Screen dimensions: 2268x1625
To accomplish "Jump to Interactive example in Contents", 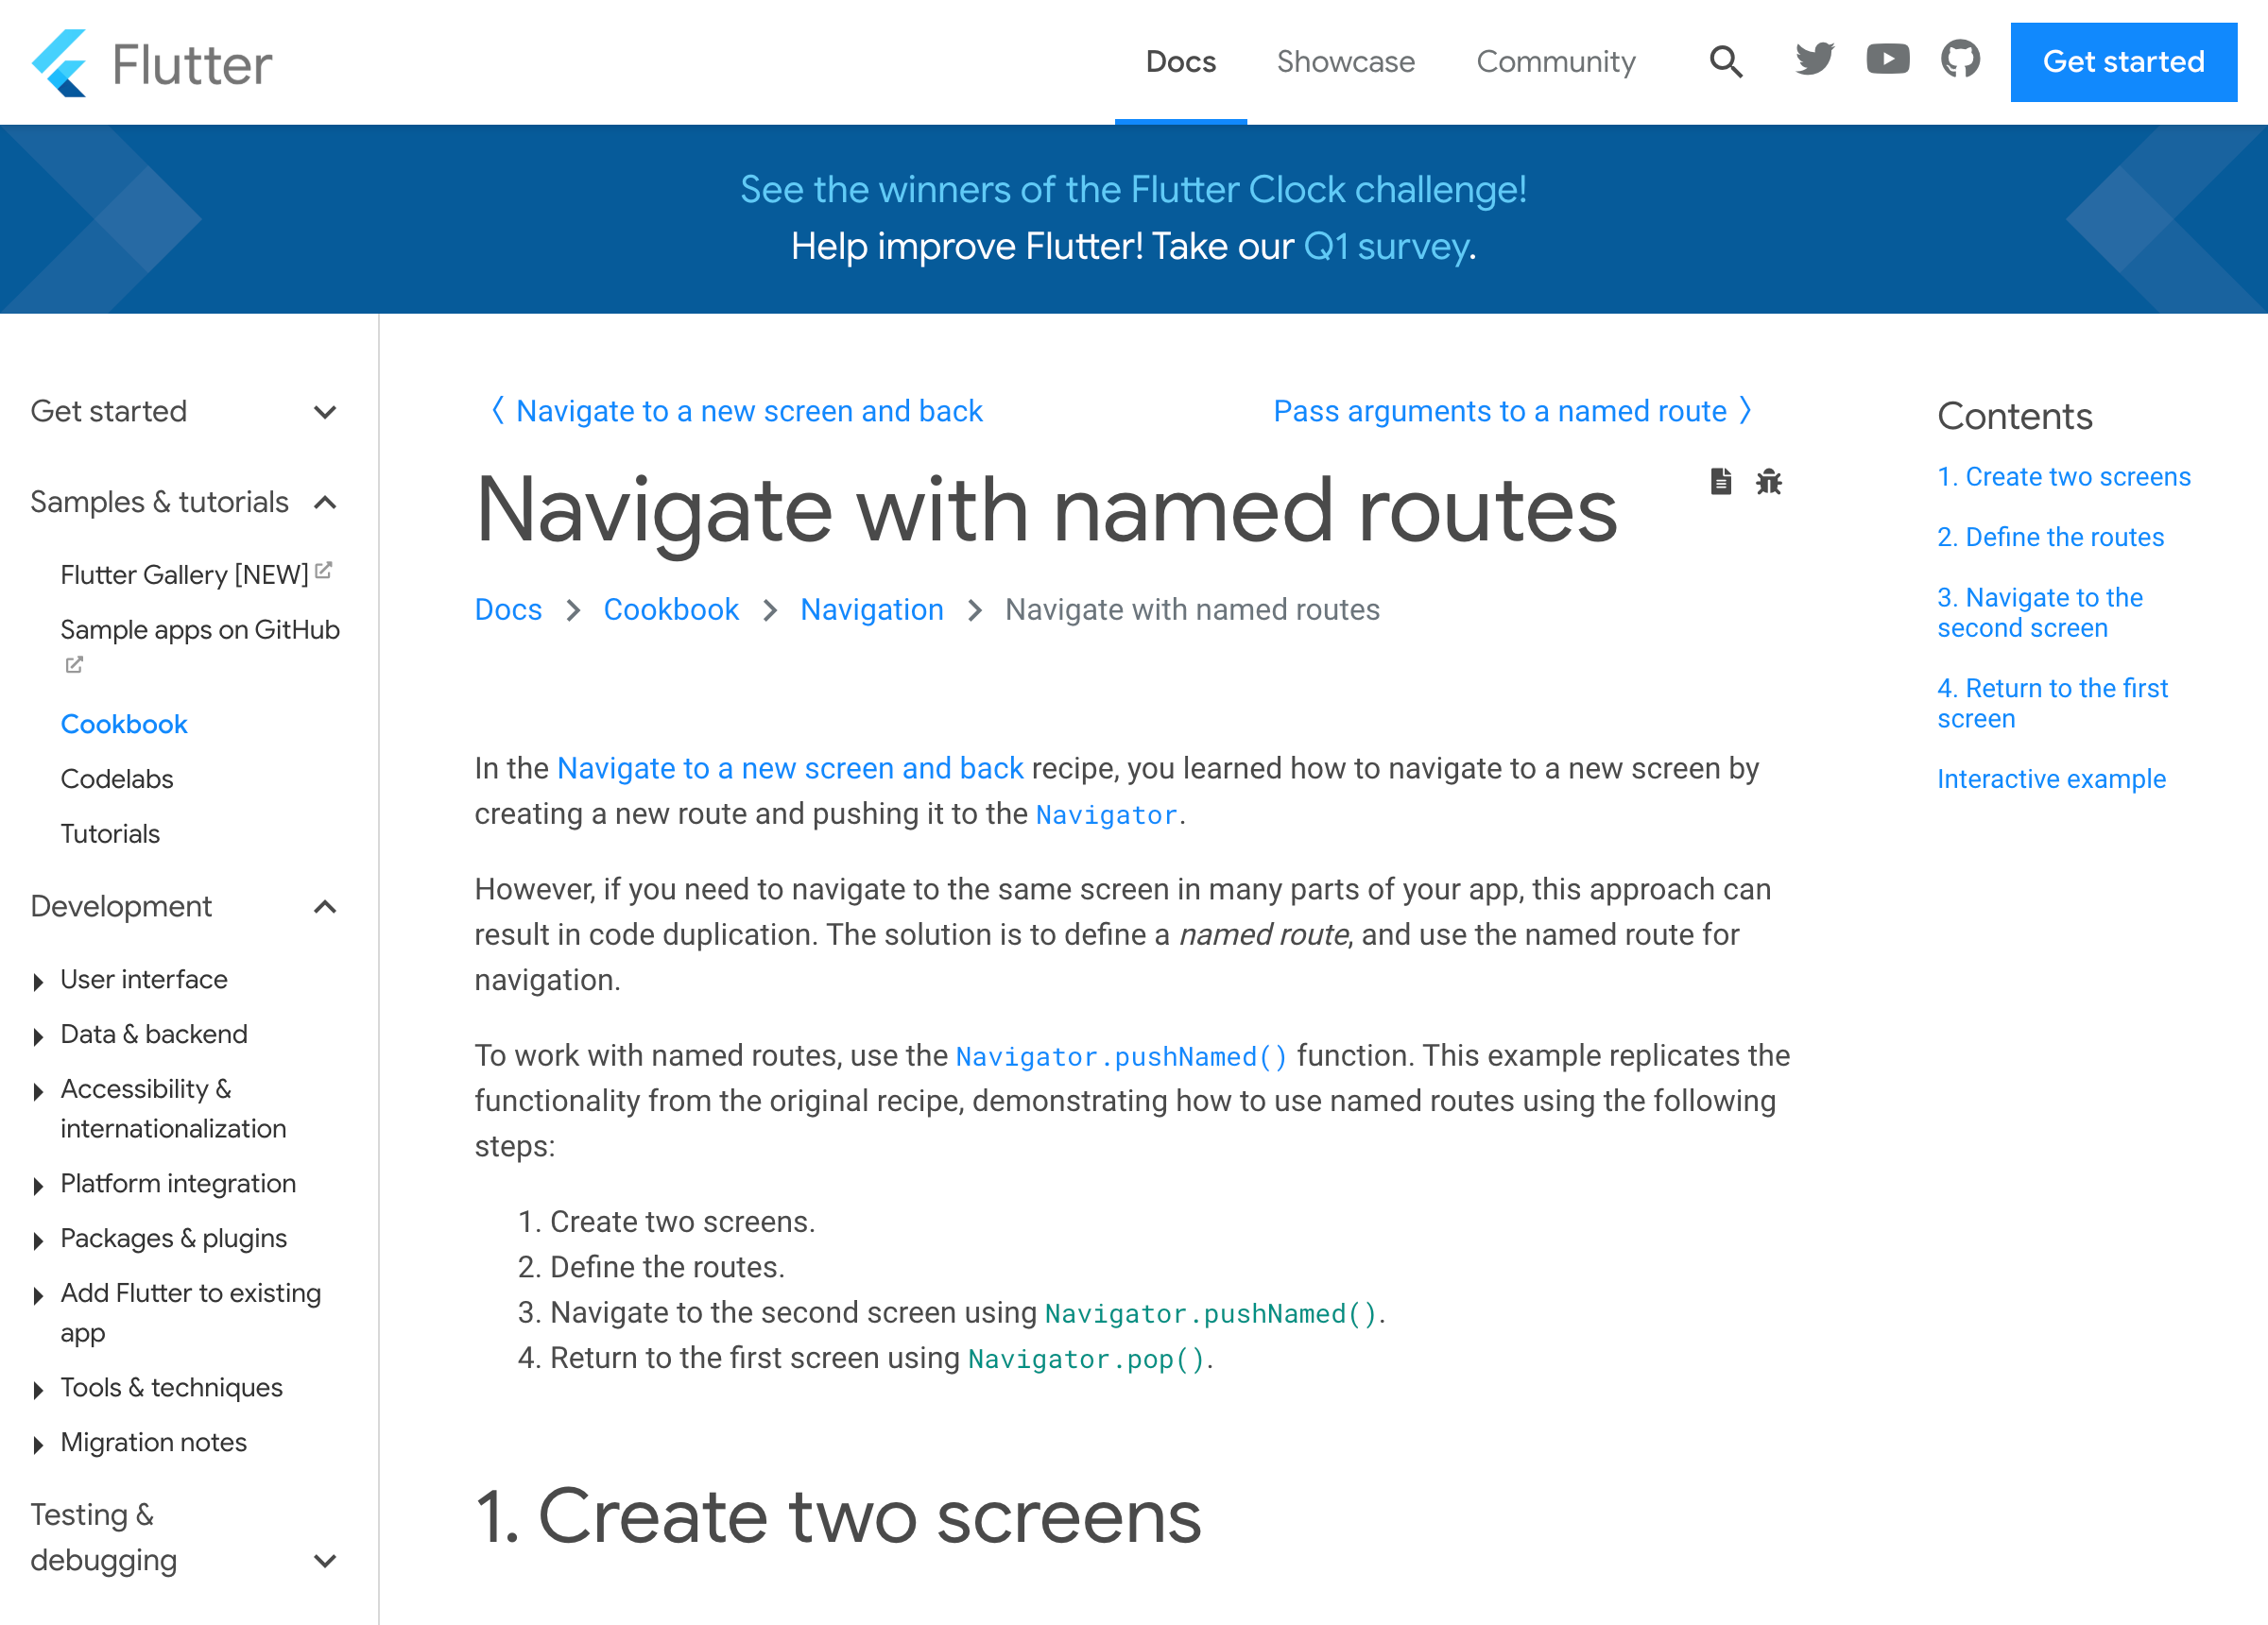I will (2050, 779).
